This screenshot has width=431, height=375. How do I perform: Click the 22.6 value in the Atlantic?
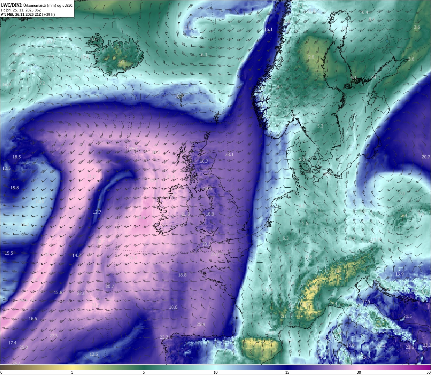pos(81,293)
